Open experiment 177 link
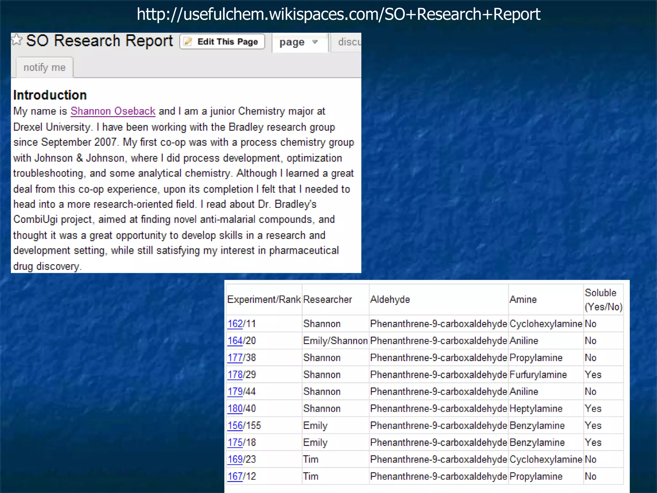Viewport: 657px width, 493px height. (235, 358)
